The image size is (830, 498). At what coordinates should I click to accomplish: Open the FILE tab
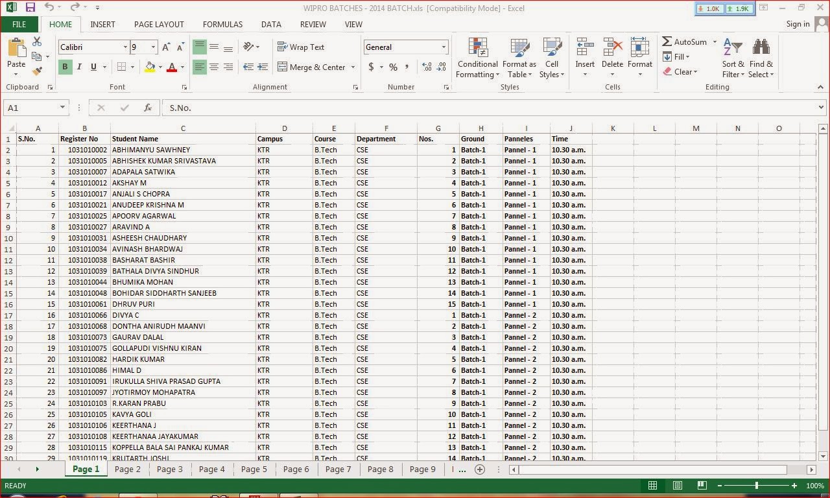[x=19, y=24]
